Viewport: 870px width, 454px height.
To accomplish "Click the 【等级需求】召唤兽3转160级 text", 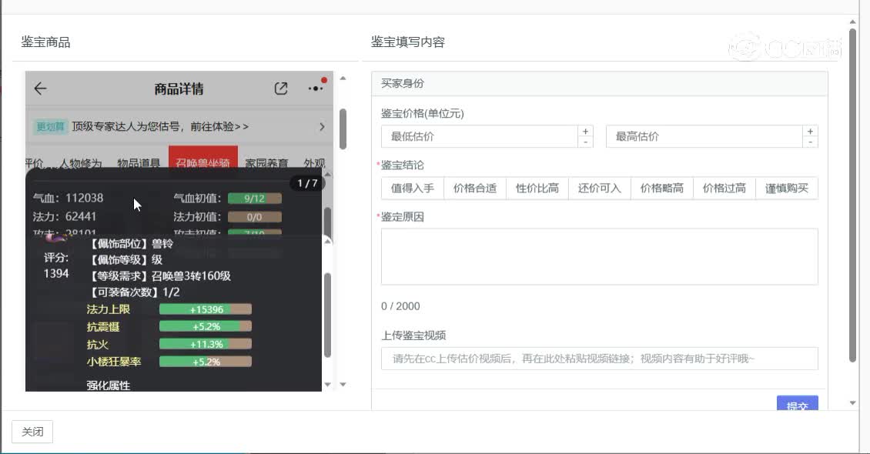I will click(160, 276).
